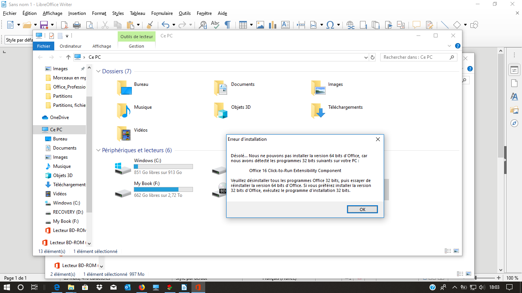Image resolution: width=522 pixels, height=293 pixels.
Task: Click the Insert Footnote icon
Action: coord(363,25)
